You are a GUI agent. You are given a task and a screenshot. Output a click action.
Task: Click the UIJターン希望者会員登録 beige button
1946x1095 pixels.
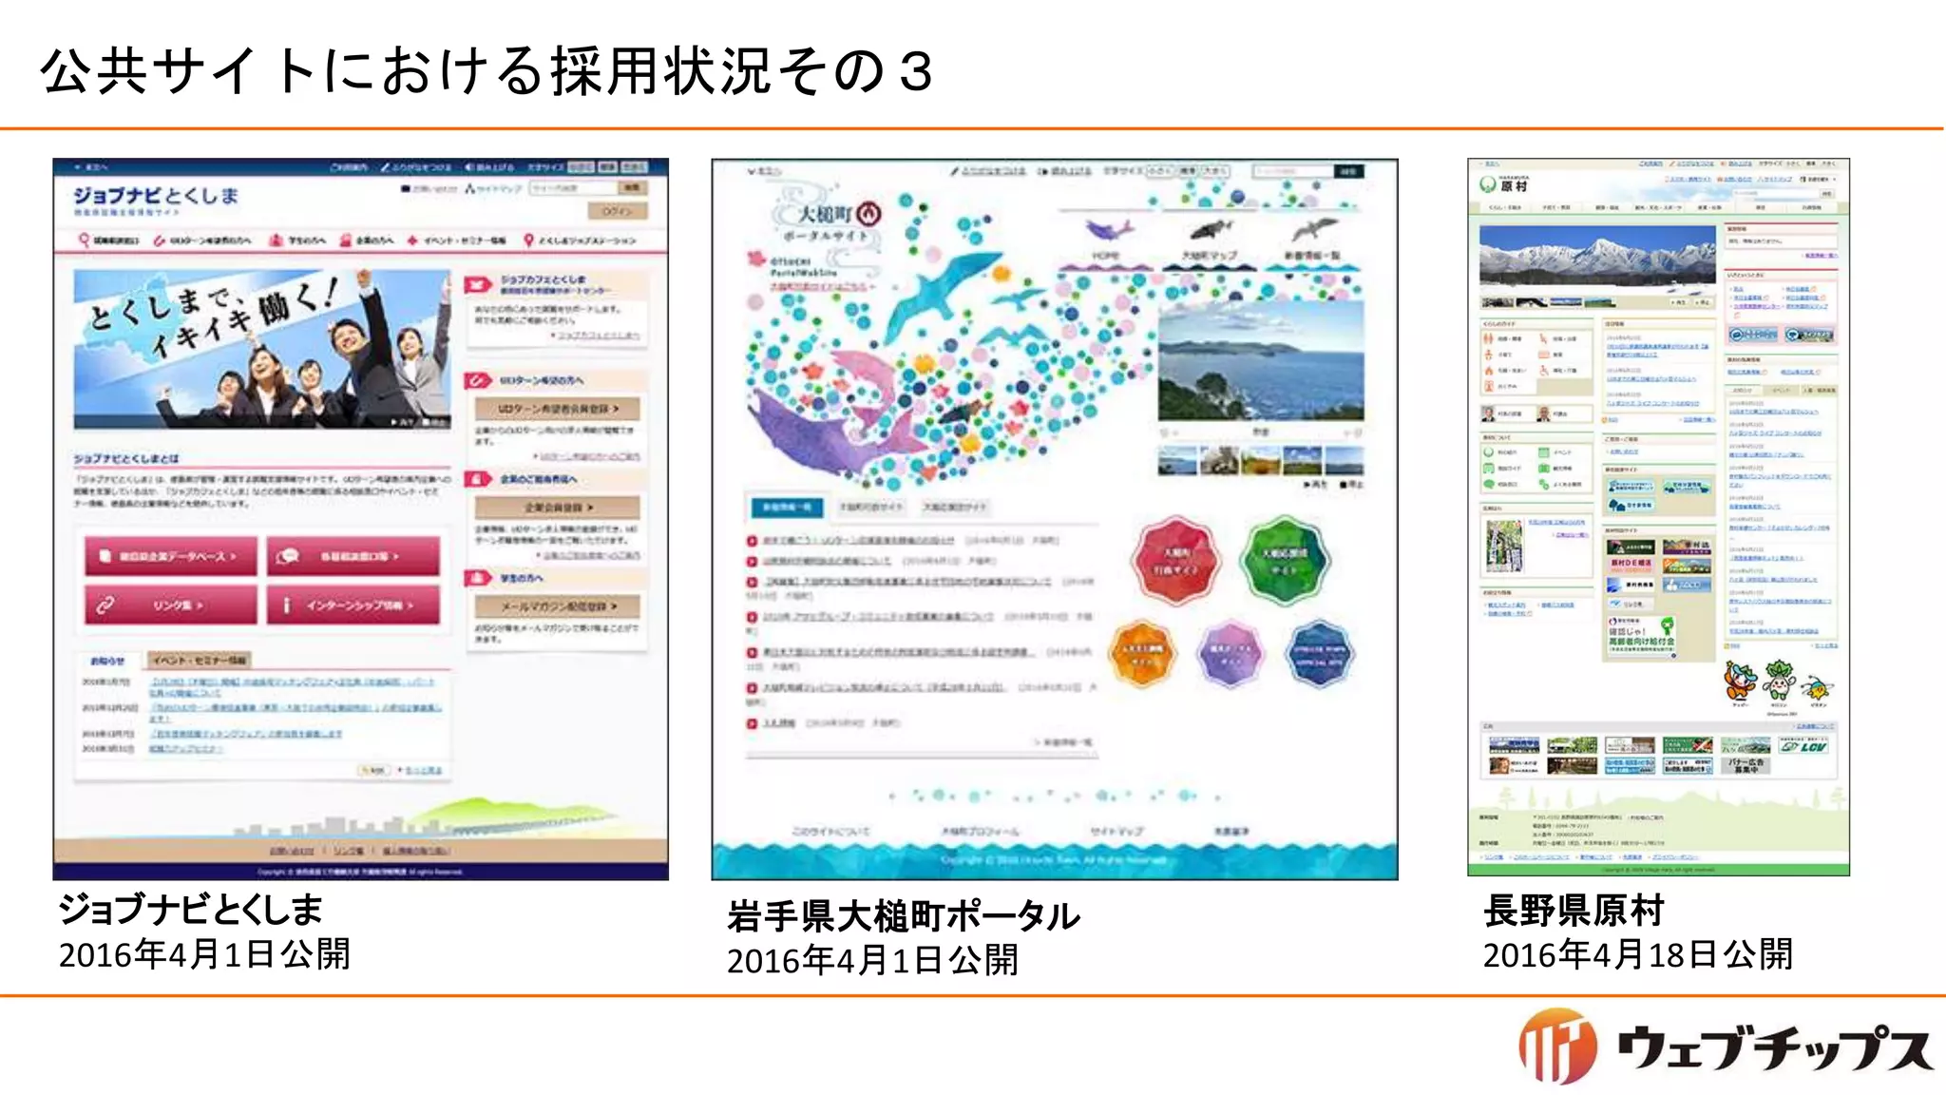click(x=558, y=409)
